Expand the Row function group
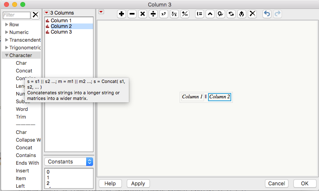The width and height of the screenshot is (319, 191). tap(7, 25)
